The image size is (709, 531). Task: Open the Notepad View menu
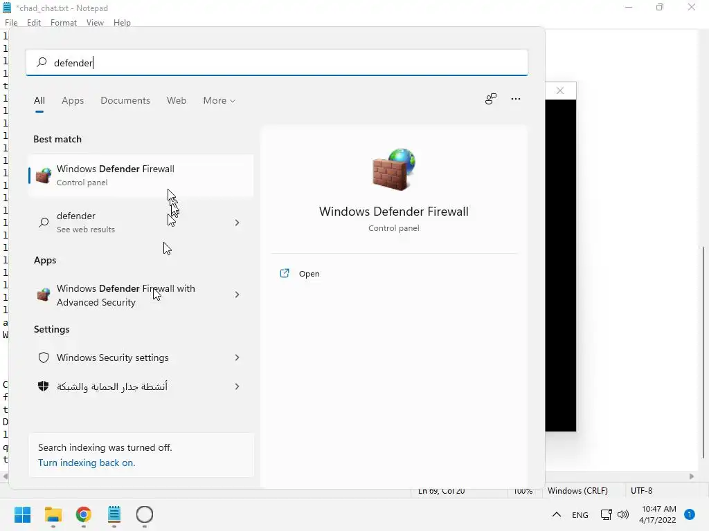[95, 23]
